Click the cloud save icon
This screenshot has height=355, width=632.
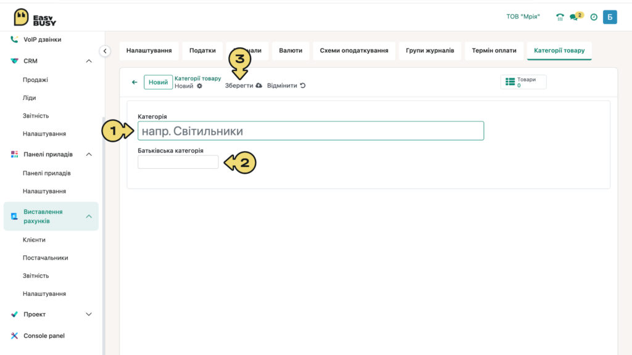point(259,85)
